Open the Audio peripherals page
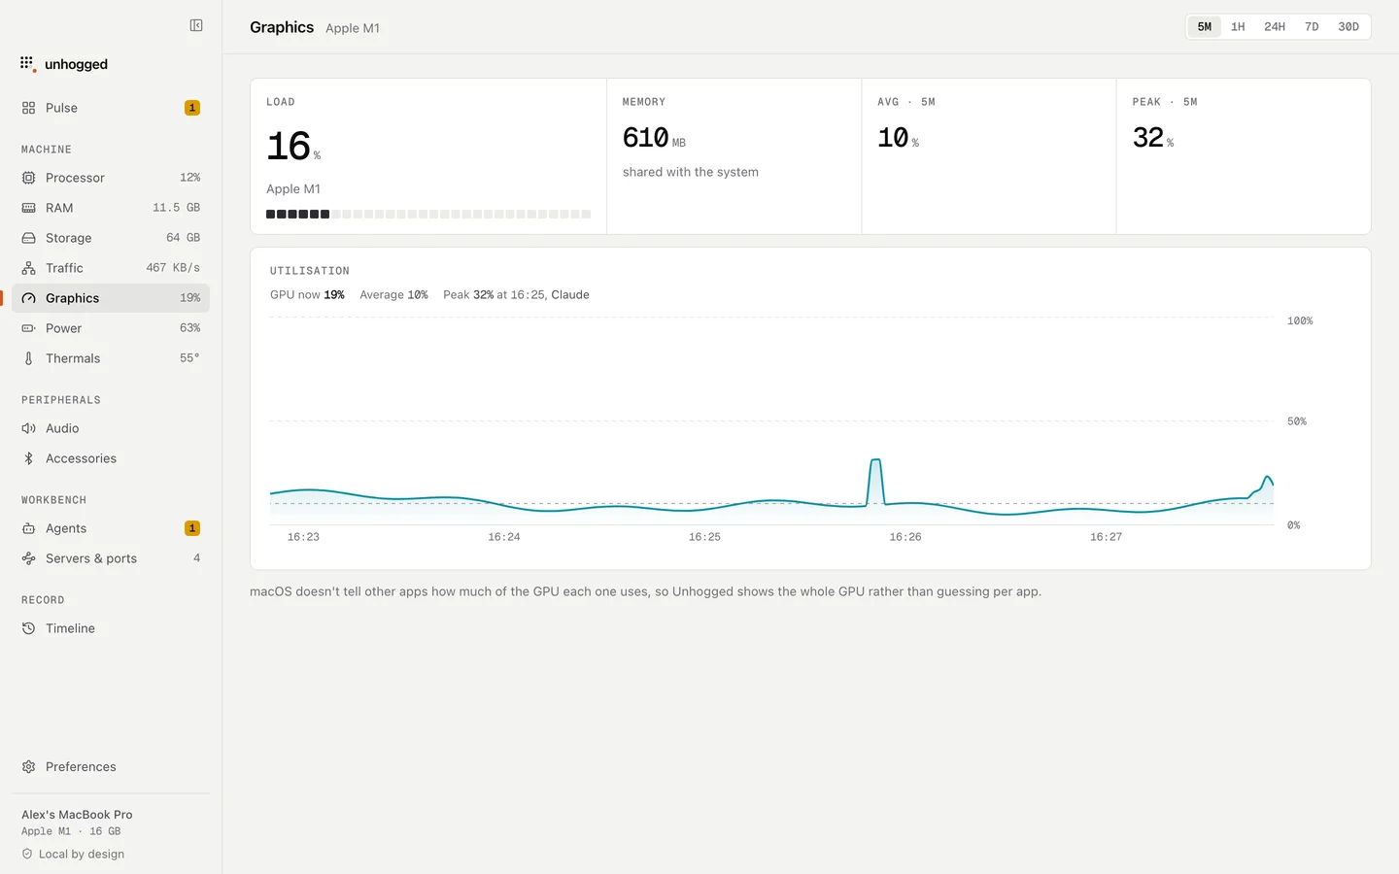The width and height of the screenshot is (1399, 874). coord(111,428)
